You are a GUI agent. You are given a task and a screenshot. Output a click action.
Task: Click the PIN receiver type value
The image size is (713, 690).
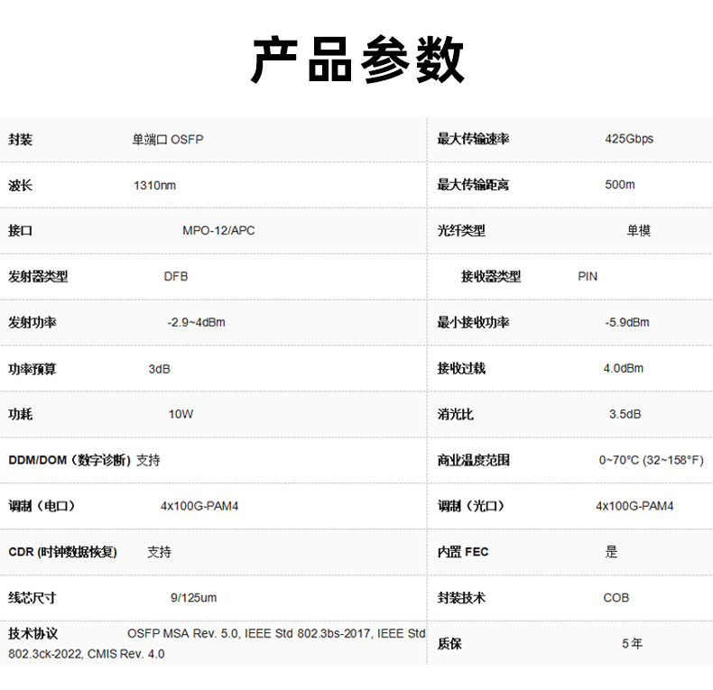[x=588, y=277]
